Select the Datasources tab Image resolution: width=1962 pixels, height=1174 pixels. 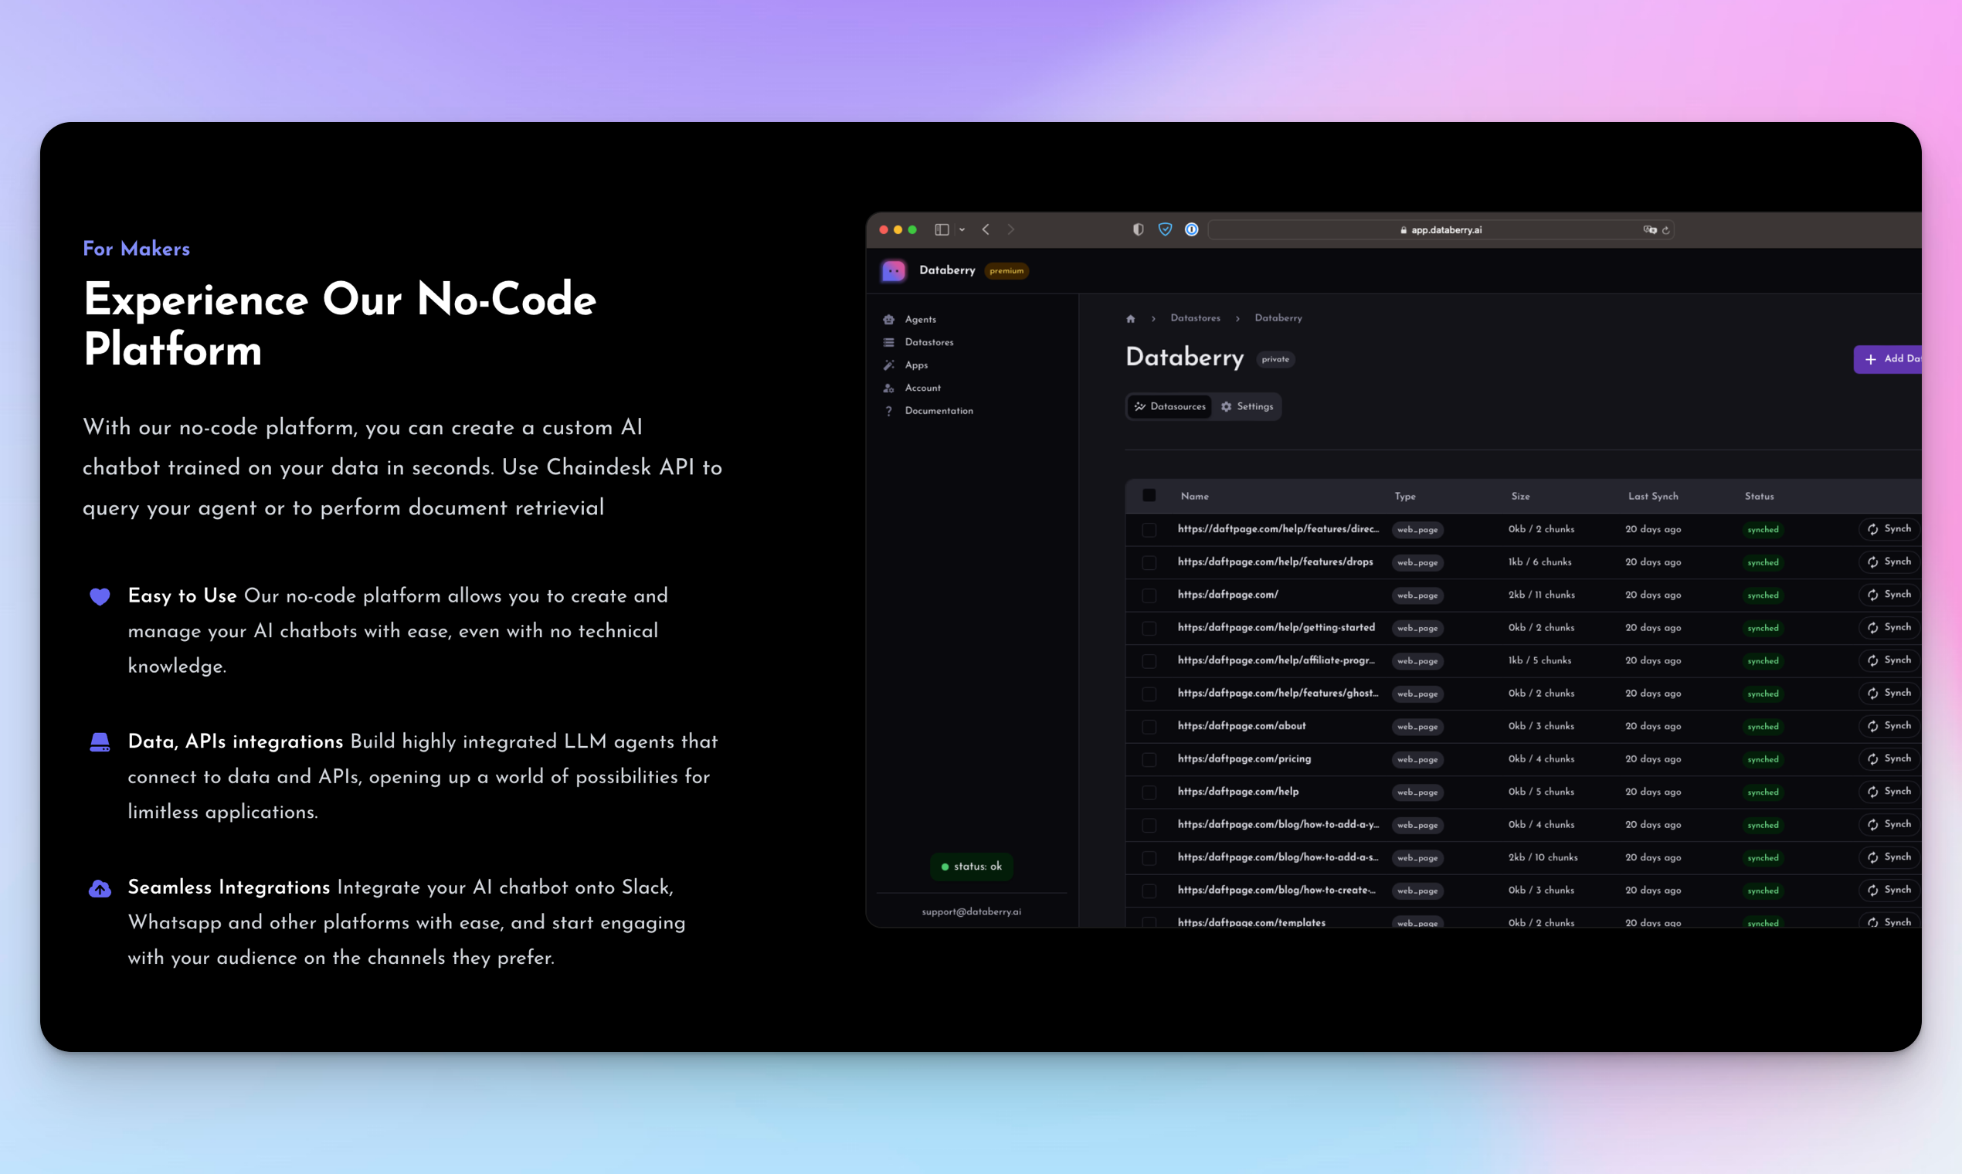click(1169, 406)
